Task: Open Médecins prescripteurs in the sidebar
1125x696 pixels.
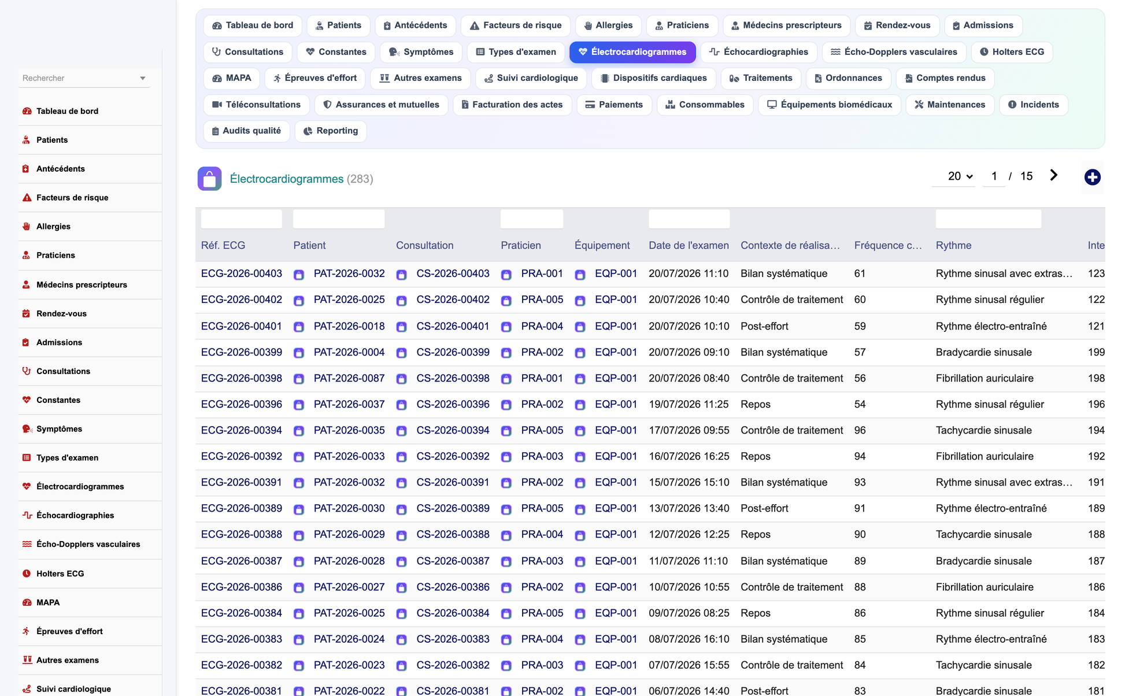Action: (x=90, y=284)
